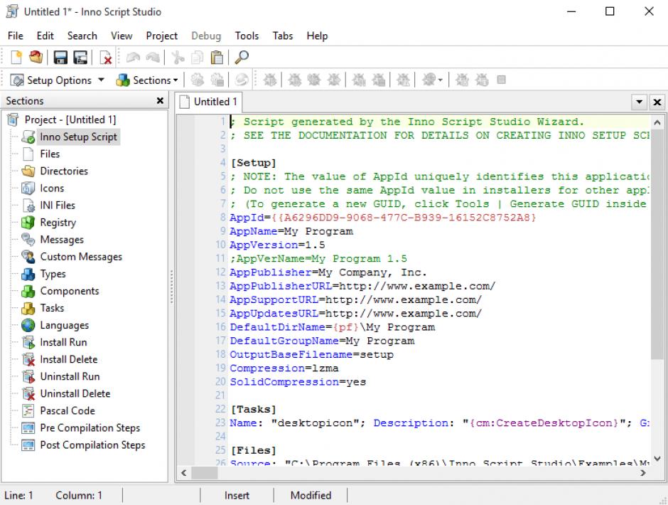Click the Save floppy disk icon
Screen dimensions: 668x505
60,57
